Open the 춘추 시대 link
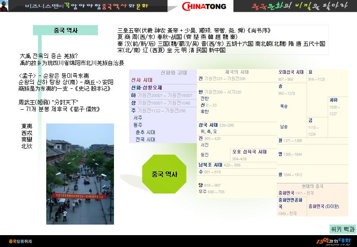Viewport: 357px width, 247px height. 145,132
